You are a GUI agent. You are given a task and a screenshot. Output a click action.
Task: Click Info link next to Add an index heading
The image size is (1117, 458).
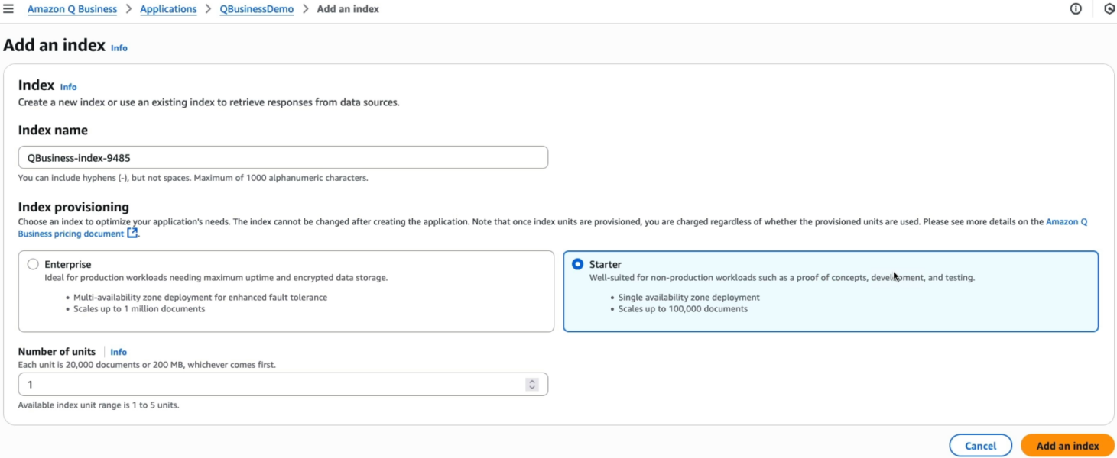click(119, 47)
